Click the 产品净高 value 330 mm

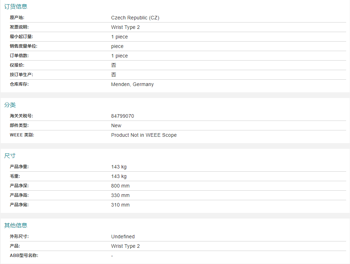120,195
